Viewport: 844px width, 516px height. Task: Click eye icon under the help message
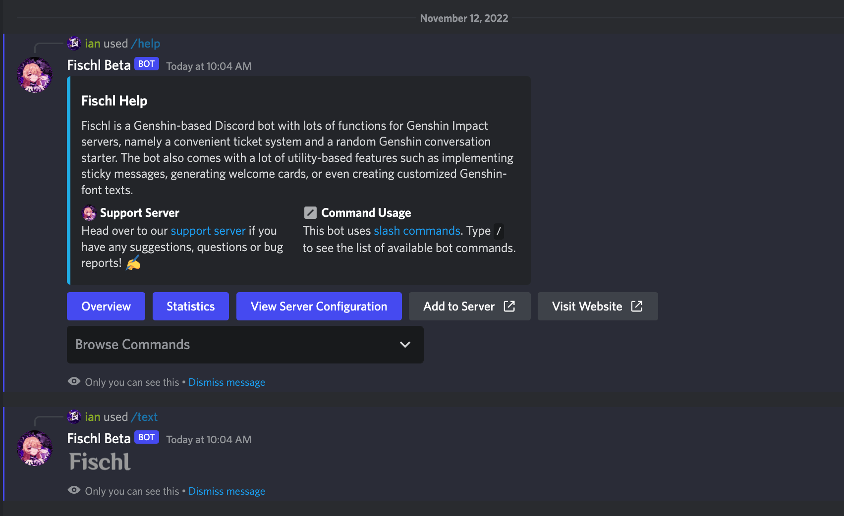point(74,381)
